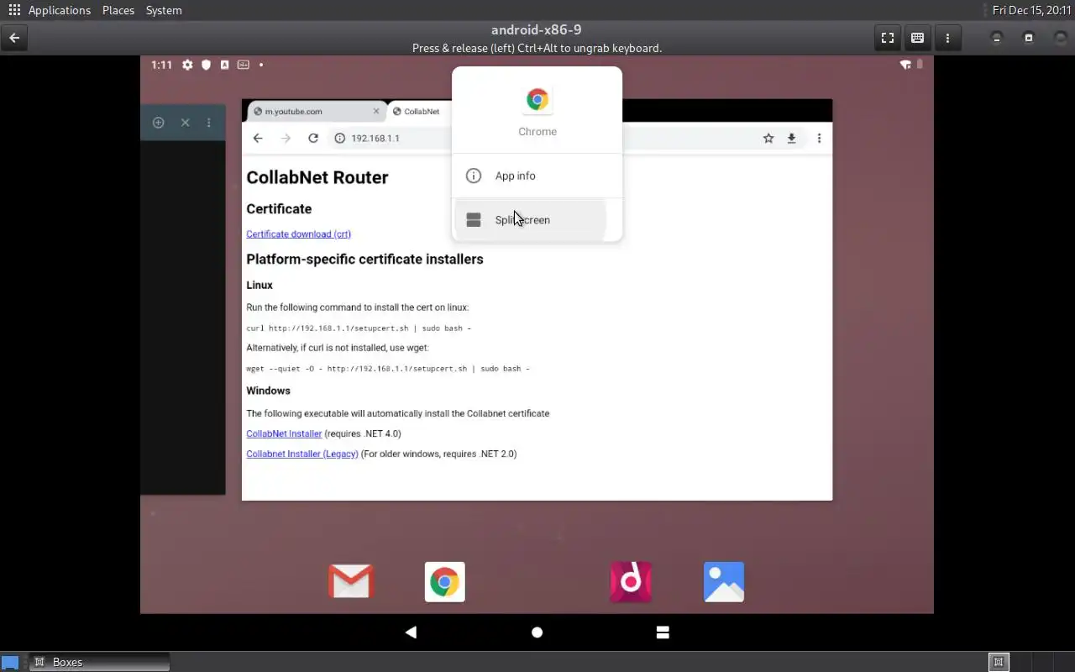Click the settings gear in the Android status bar
1075x672 pixels.
pyautogui.click(x=187, y=65)
